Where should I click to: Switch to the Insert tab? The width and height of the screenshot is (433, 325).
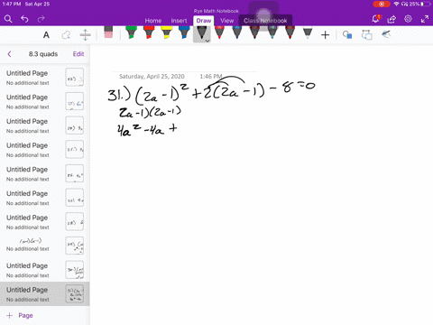click(179, 21)
